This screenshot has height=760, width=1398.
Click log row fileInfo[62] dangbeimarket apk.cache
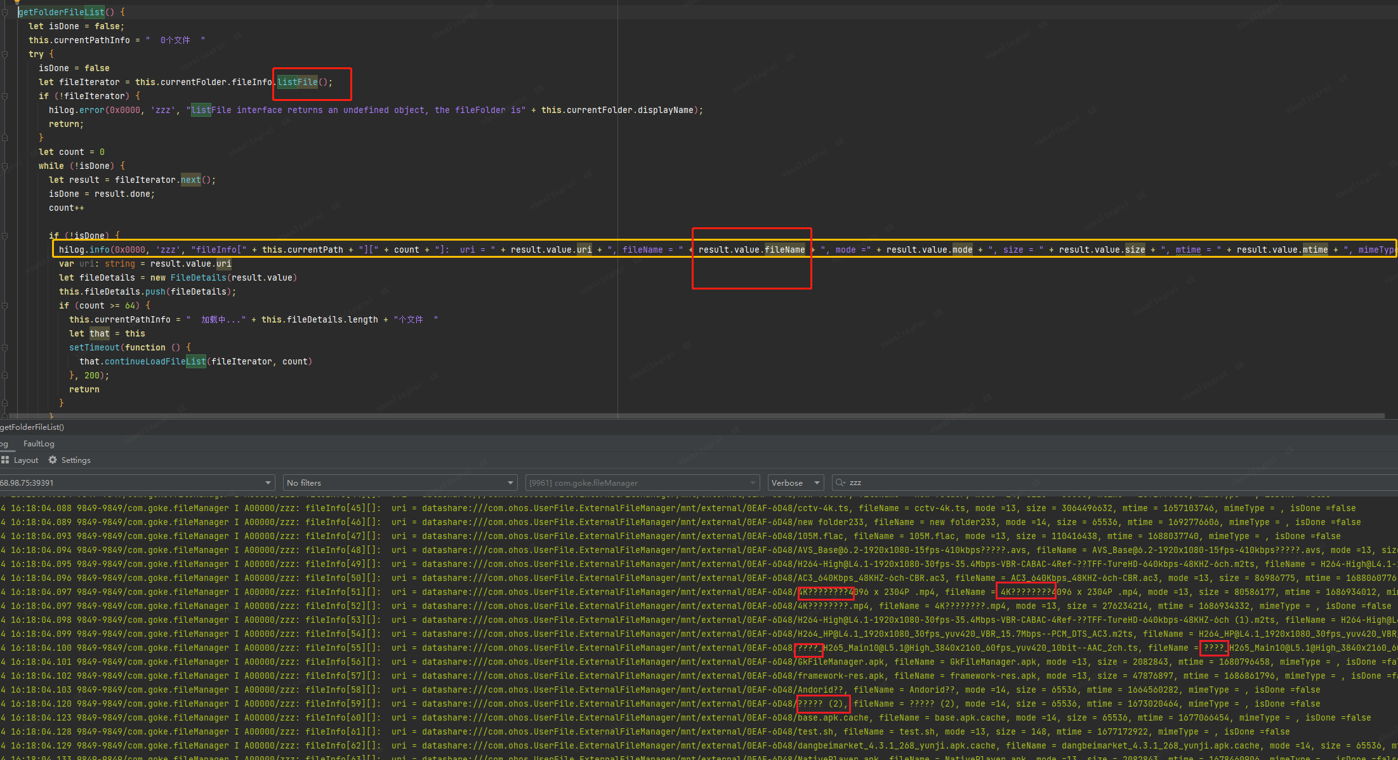(699, 745)
